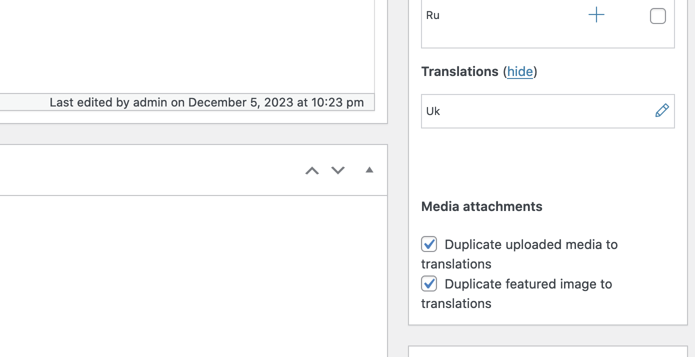Click the "Duplicate featured image to translations" label text
This screenshot has width=695, height=357.
point(516,293)
